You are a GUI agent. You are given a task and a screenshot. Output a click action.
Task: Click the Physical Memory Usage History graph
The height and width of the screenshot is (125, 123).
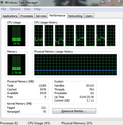75,65
